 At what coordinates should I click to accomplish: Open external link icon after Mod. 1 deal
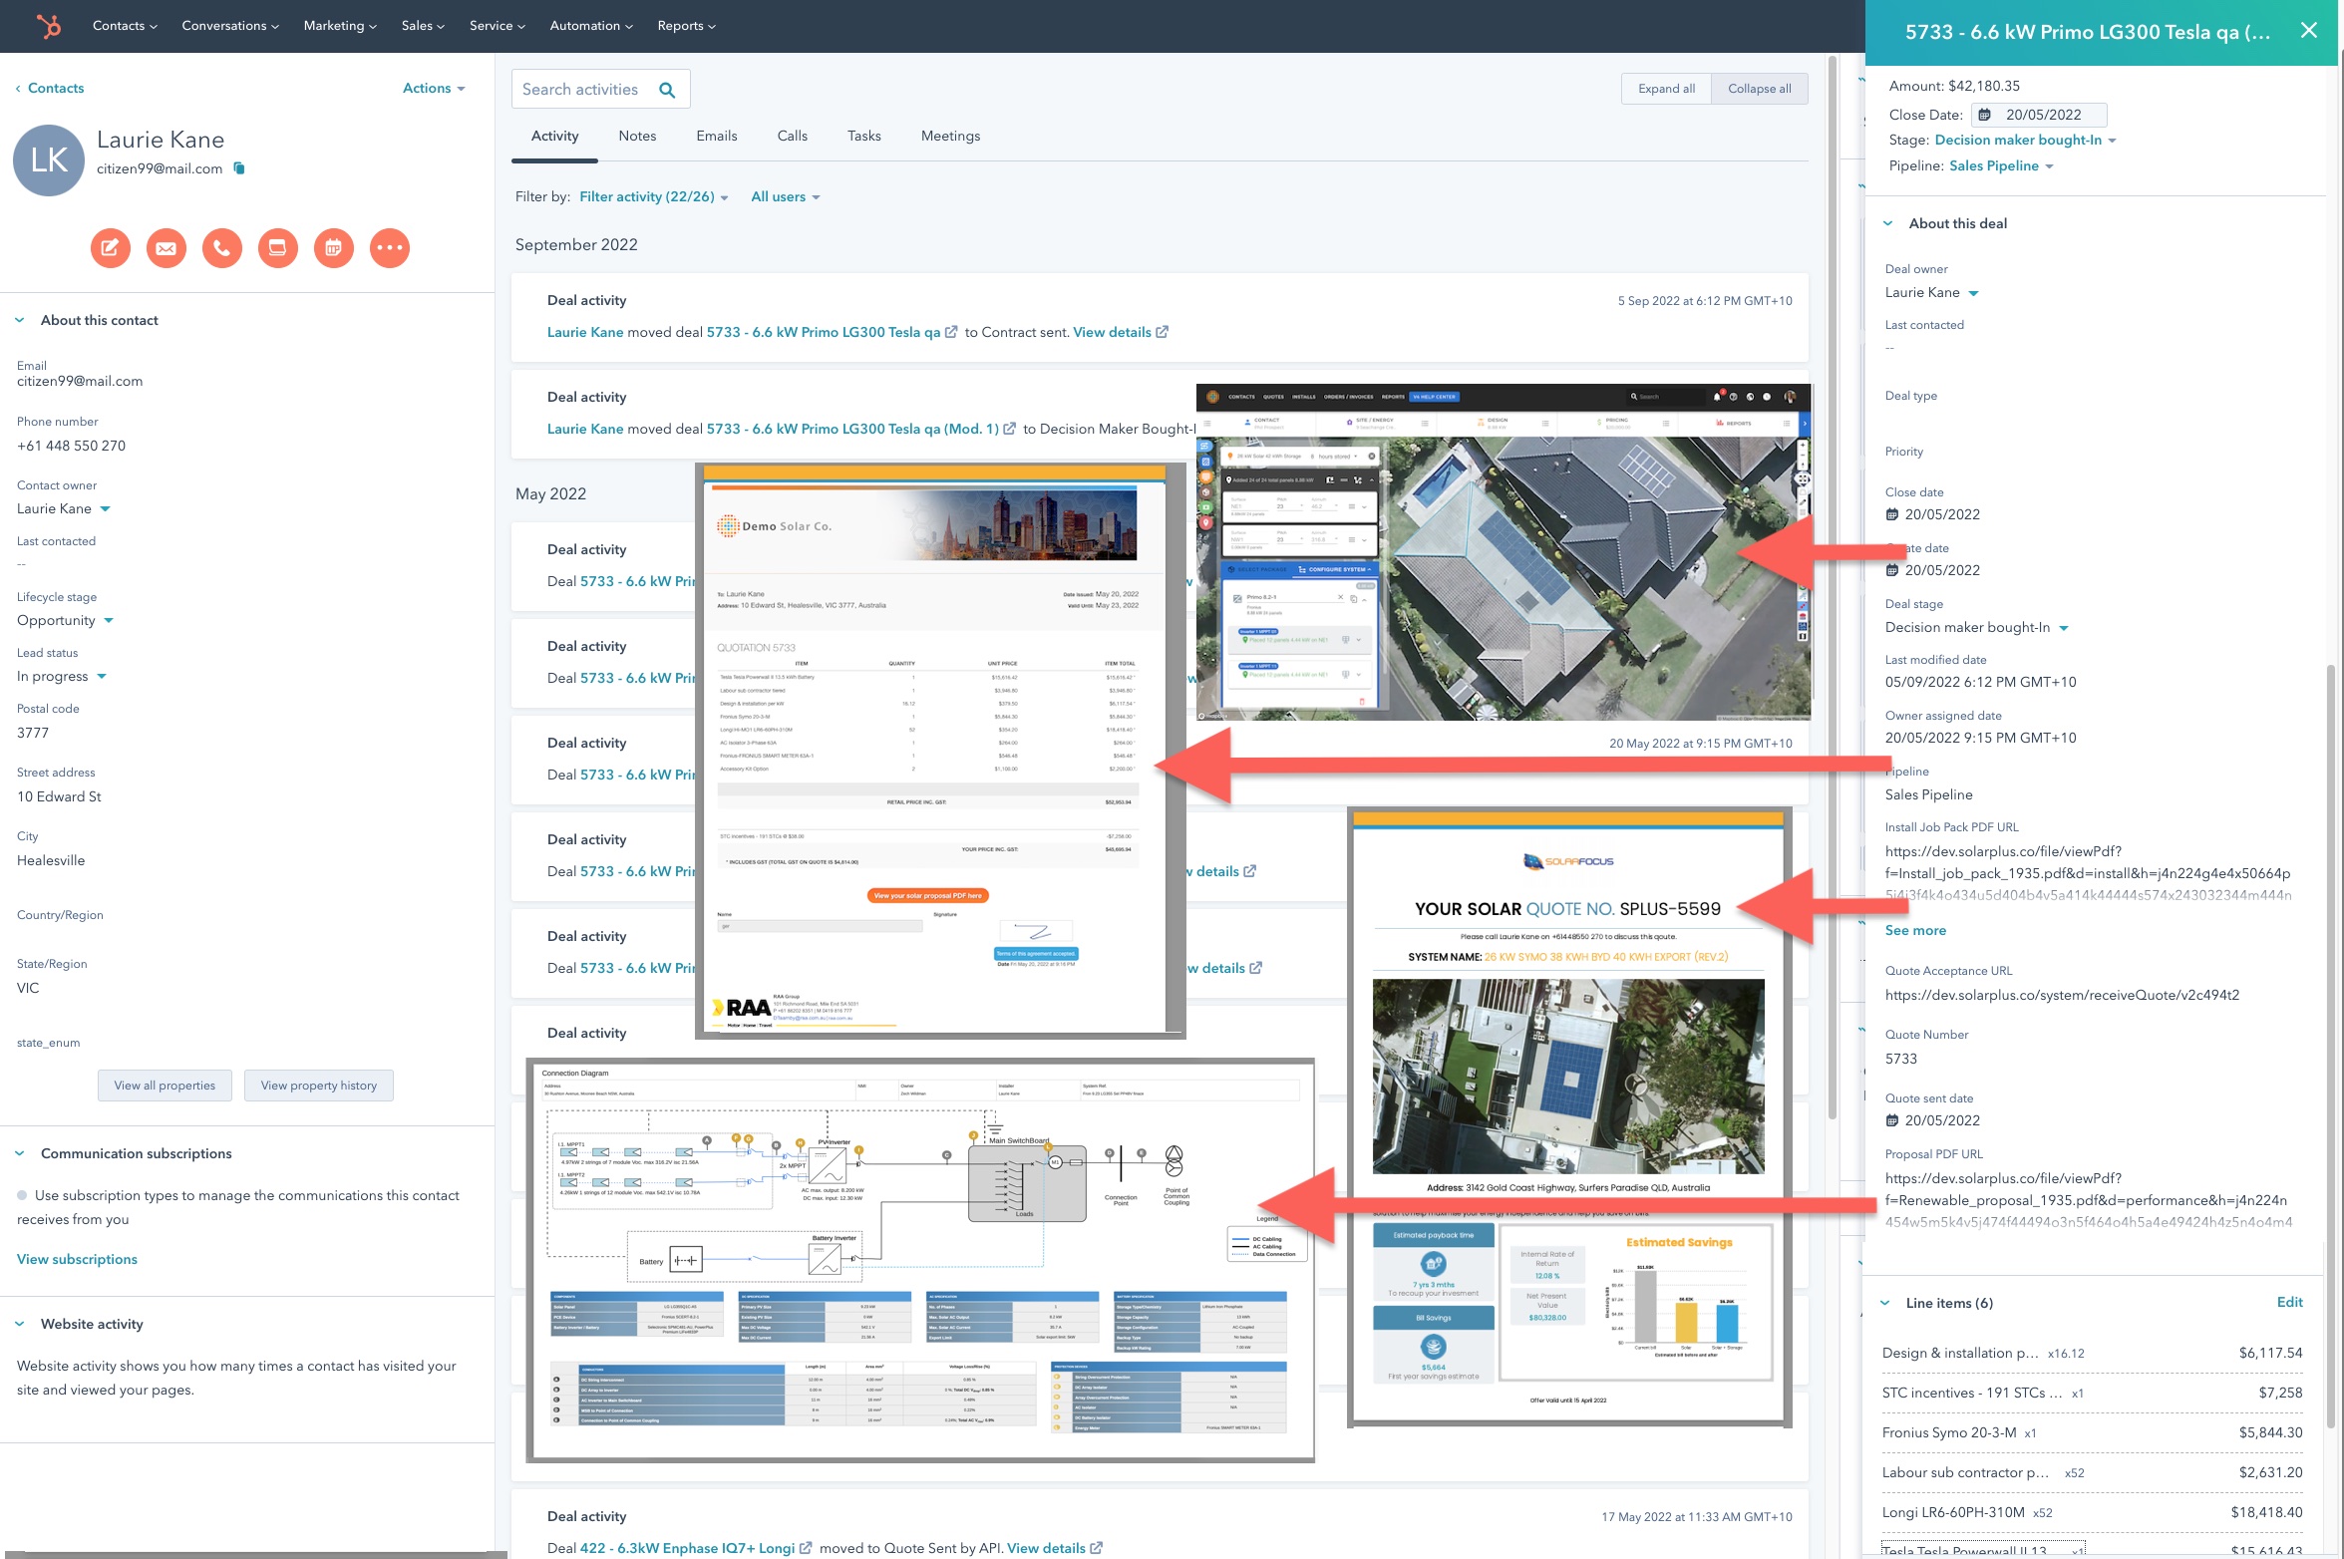[1010, 429]
